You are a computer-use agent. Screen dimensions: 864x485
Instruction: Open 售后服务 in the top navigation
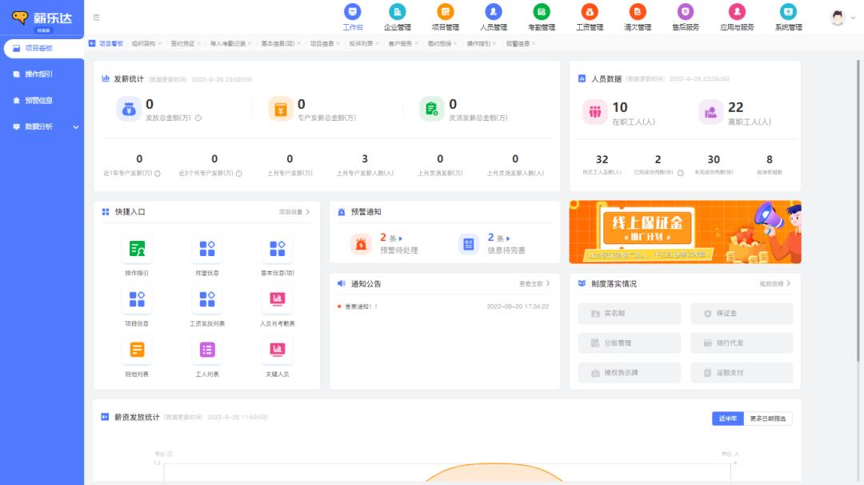[x=686, y=17]
